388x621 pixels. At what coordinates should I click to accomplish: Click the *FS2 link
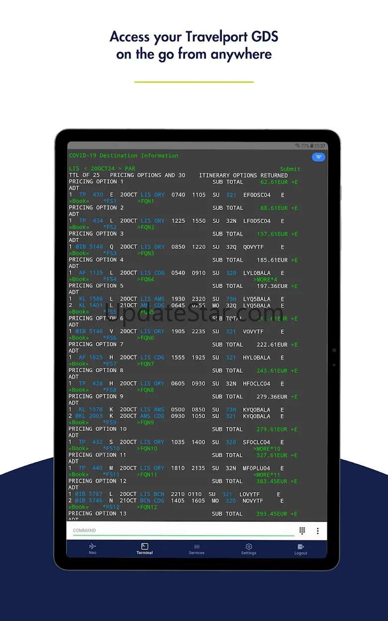click(109, 227)
